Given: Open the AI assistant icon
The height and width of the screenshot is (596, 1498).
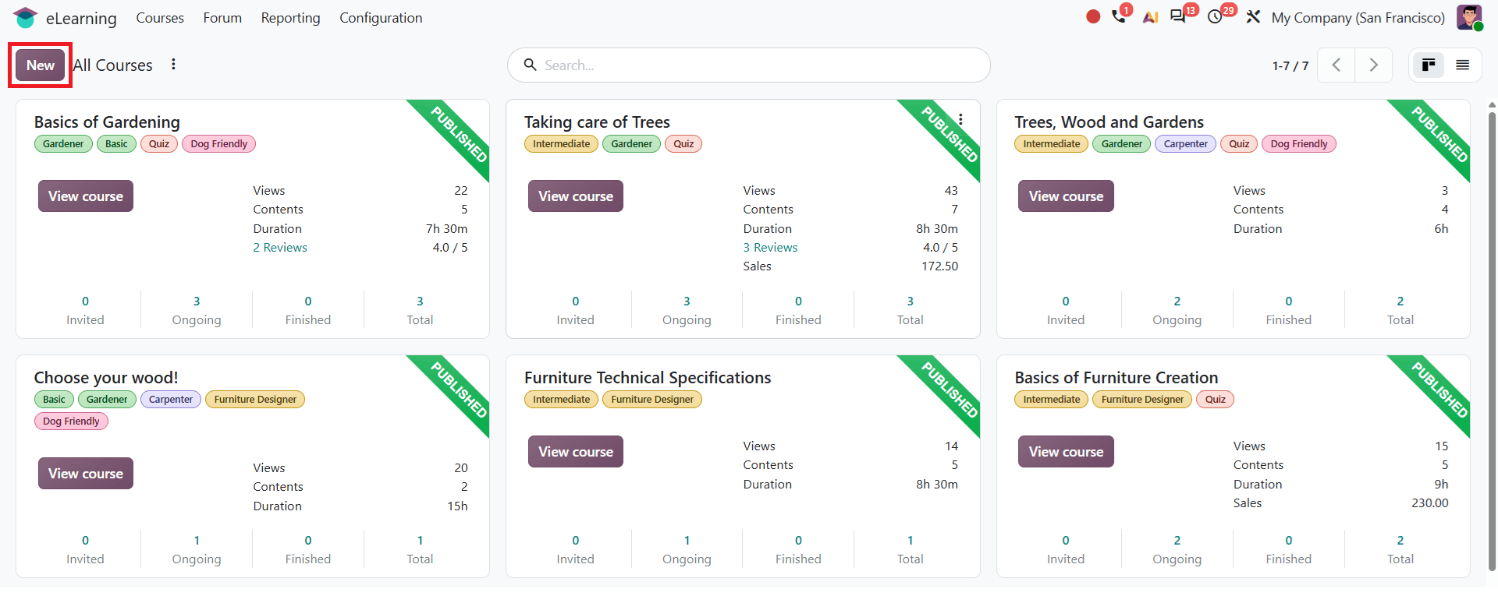Looking at the screenshot, I should pos(1150,17).
